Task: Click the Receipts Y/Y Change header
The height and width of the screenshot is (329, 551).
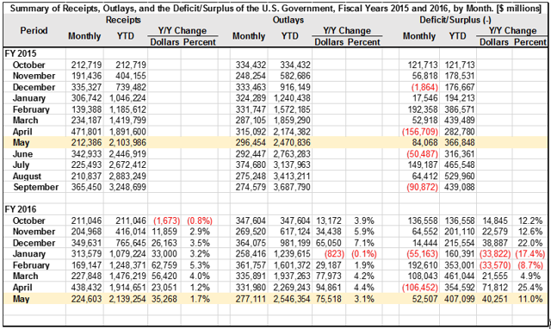Action: tap(182, 31)
